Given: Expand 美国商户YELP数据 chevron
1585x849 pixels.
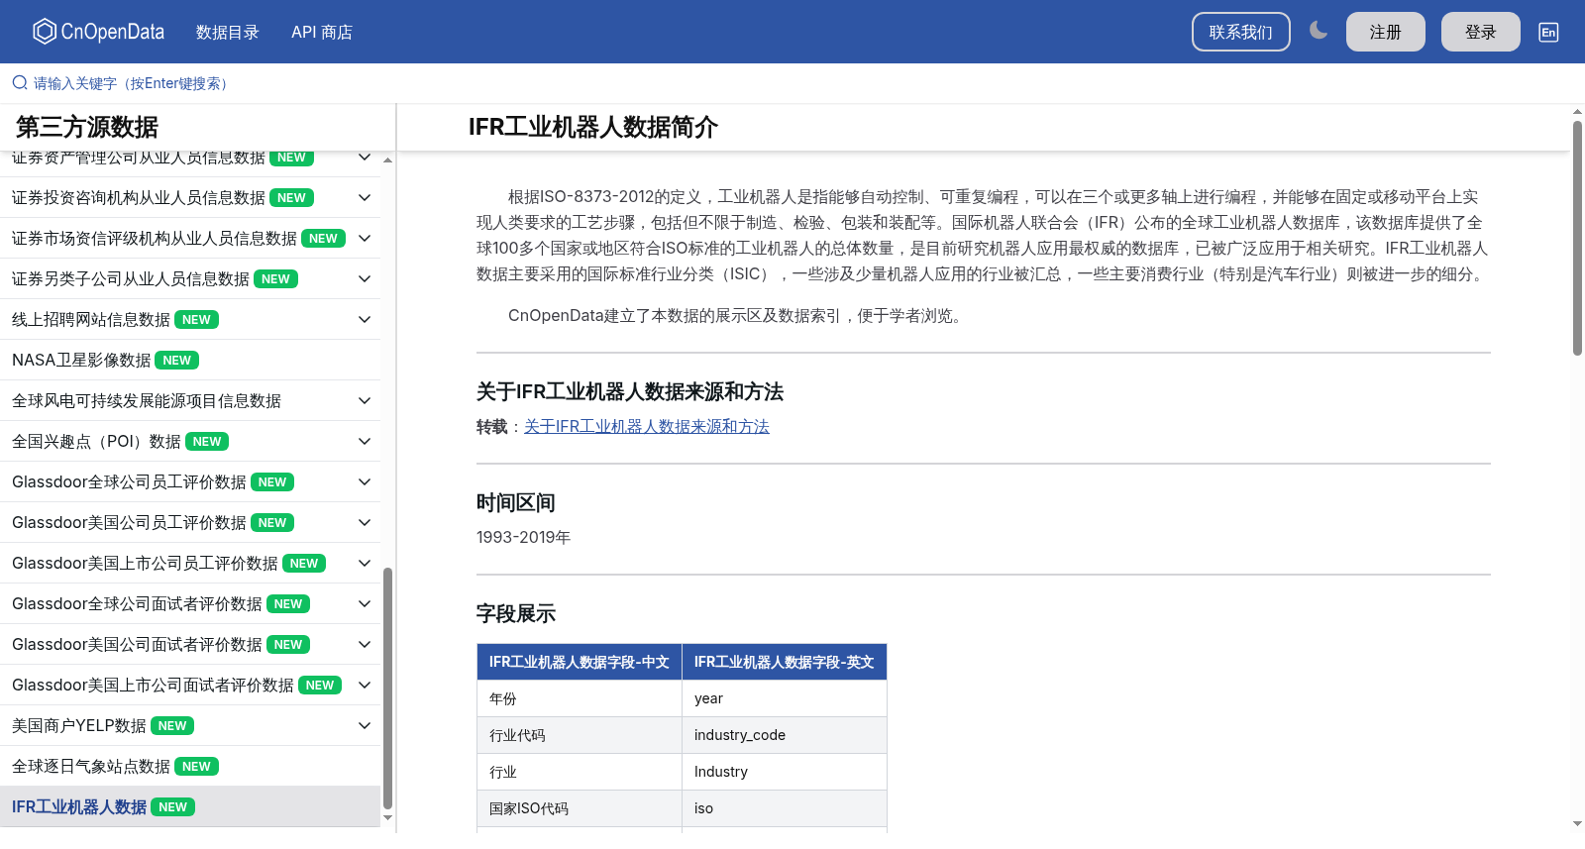Looking at the screenshot, I should pyautogui.click(x=365, y=725).
